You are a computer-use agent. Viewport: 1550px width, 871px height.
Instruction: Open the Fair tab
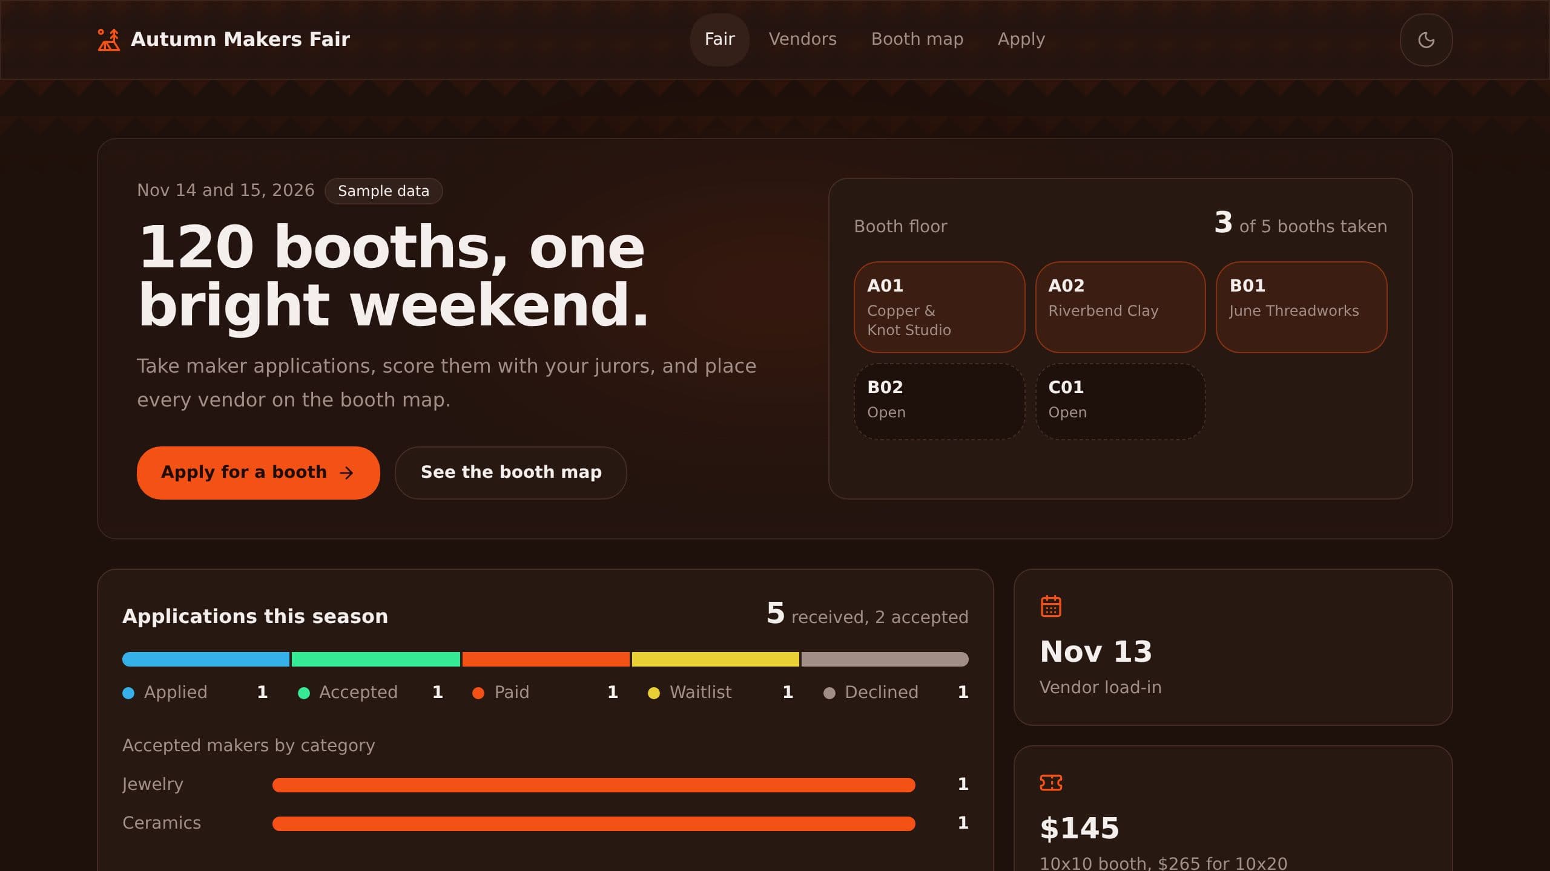click(719, 40)
